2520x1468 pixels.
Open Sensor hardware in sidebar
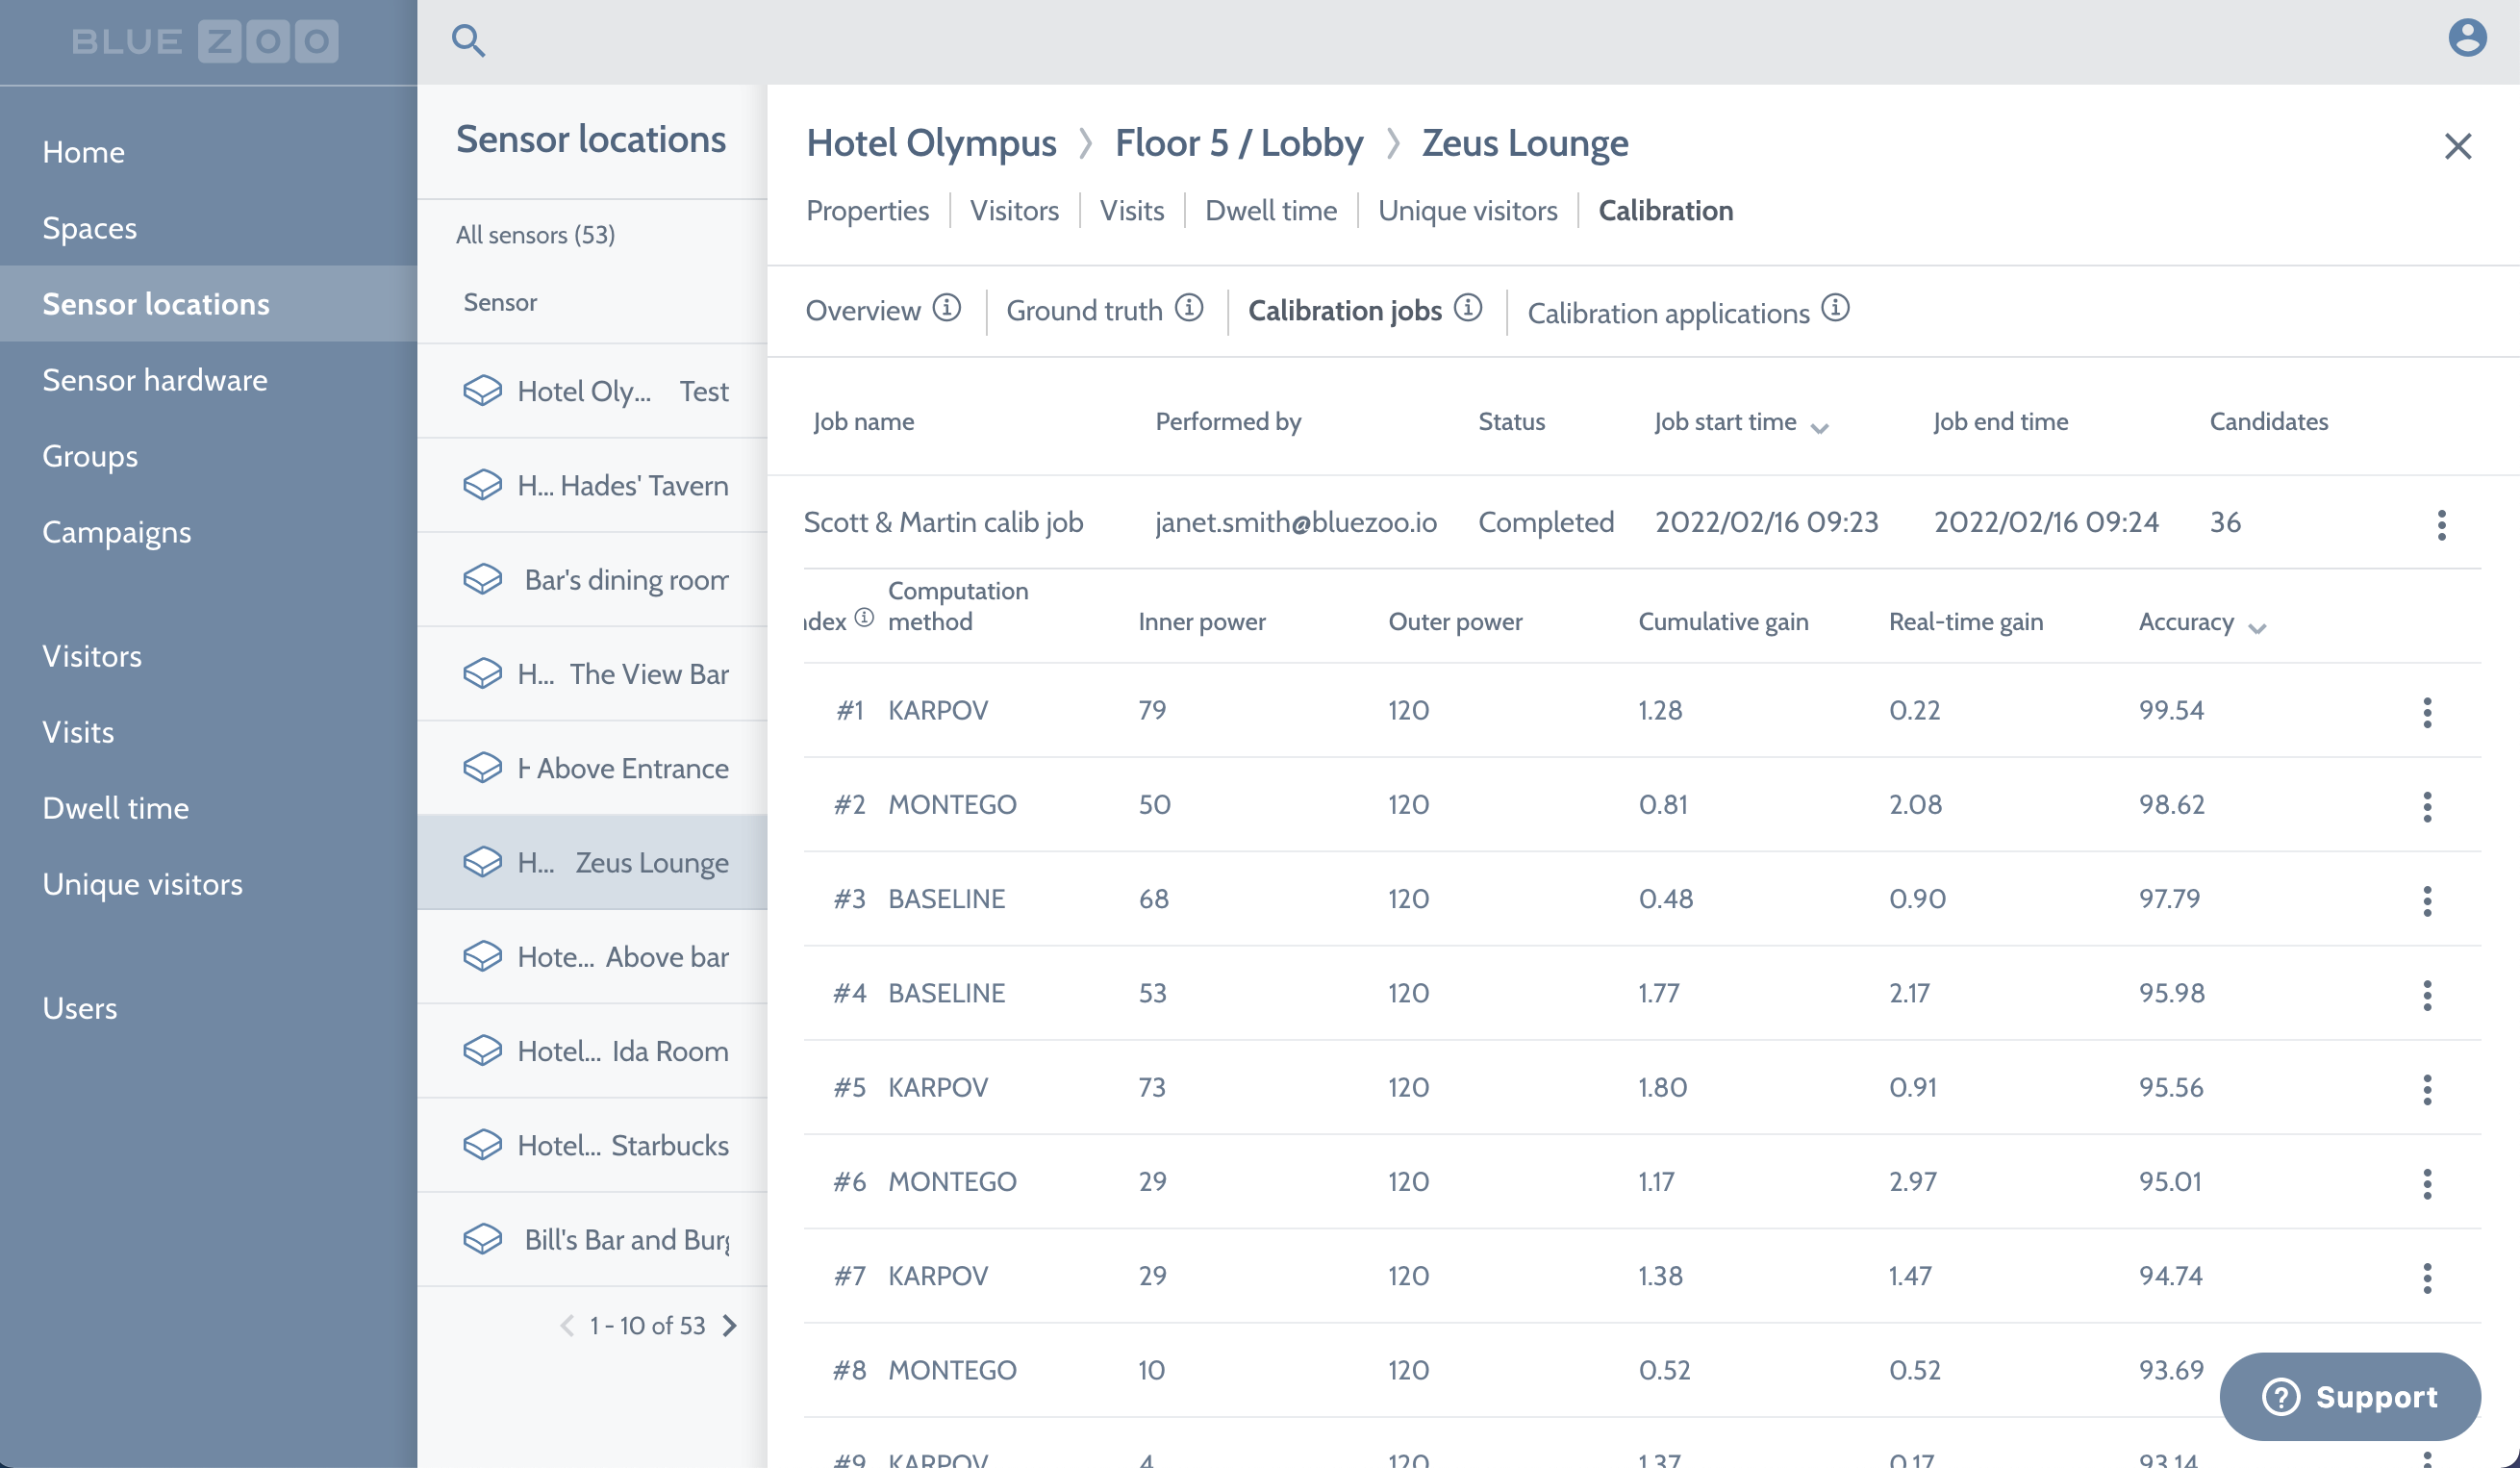tap(155, 380)
